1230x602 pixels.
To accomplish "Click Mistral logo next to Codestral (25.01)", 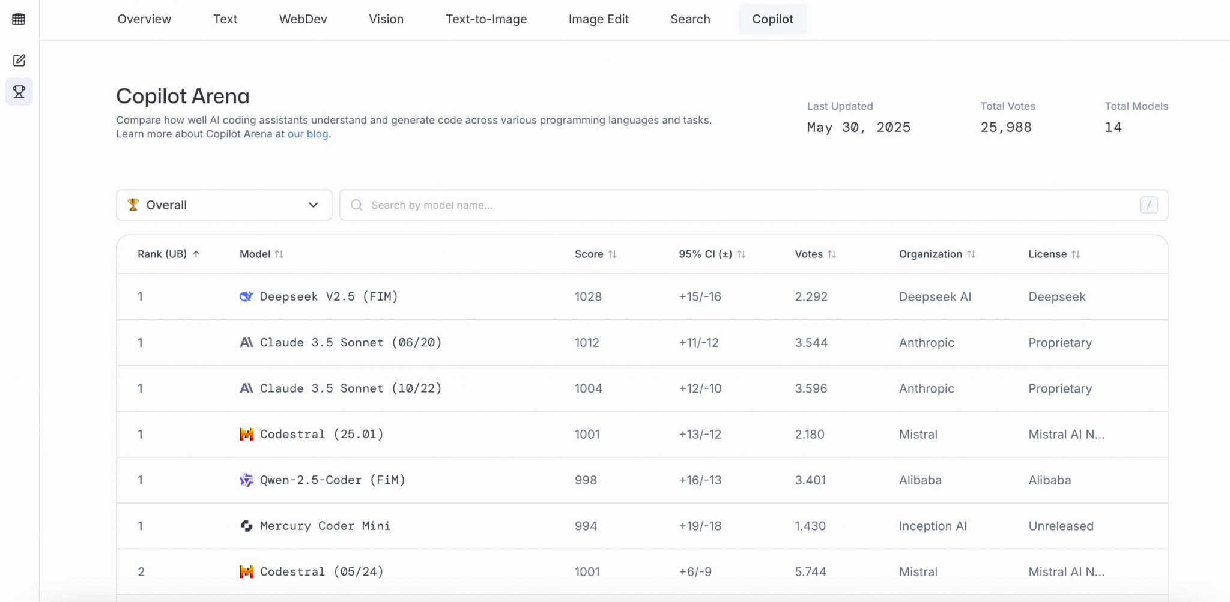I will click(246, 435).
